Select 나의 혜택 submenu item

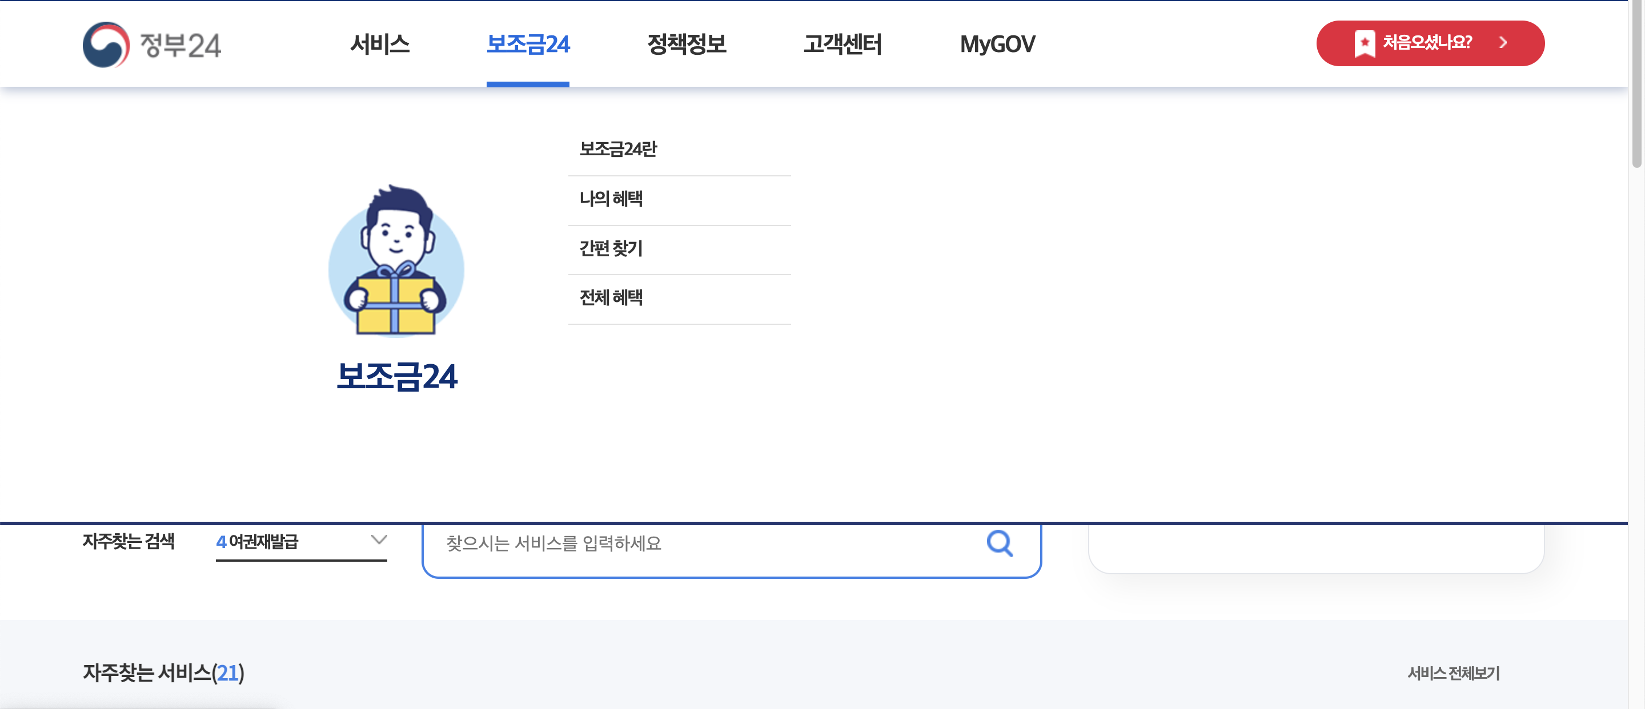coord(611,199)
